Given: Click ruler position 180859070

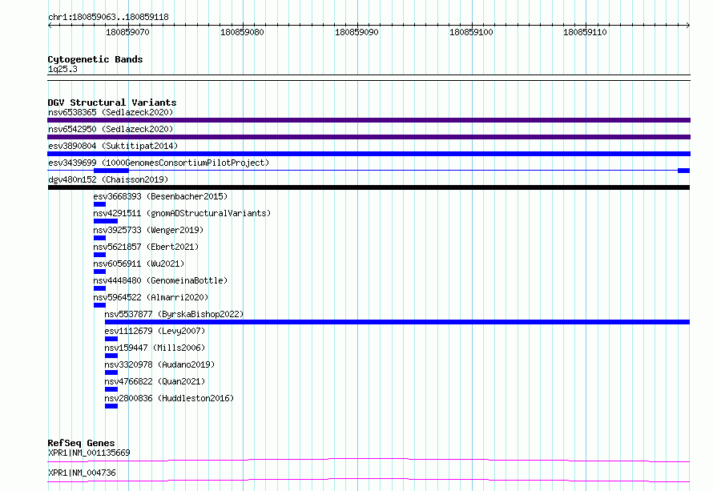Looking at the screenshot, I should point(127,32).
